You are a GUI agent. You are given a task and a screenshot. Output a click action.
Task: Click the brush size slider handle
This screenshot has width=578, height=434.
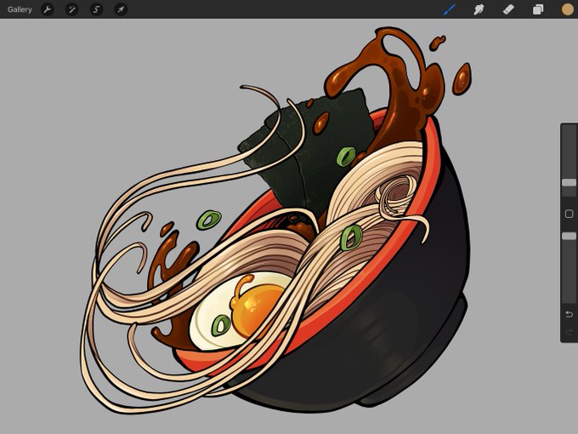point(569,182)
